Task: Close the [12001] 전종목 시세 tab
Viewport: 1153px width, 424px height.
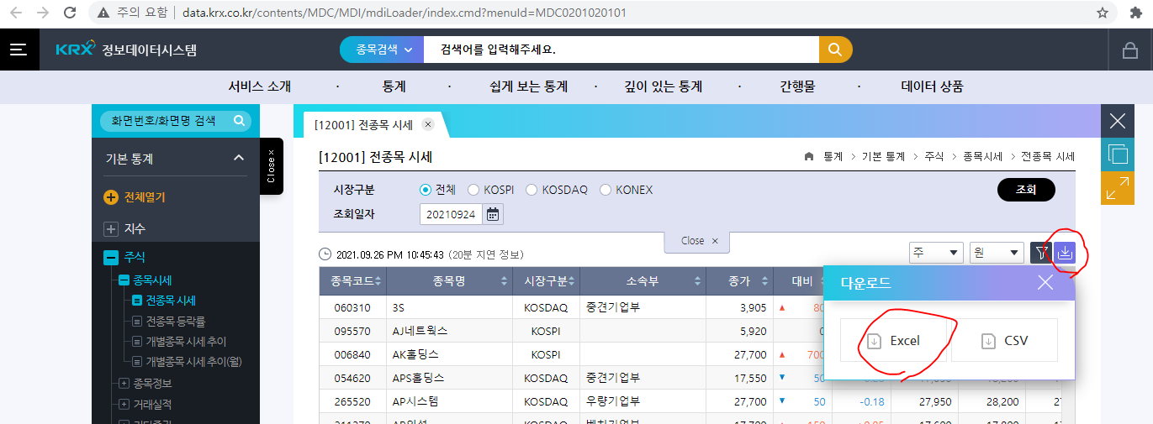Action: click(x=427, y=124)
